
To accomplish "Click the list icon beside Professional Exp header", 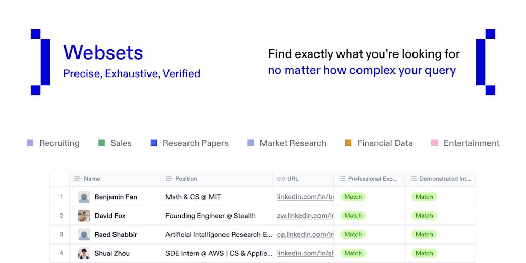I will click(342, 179).
